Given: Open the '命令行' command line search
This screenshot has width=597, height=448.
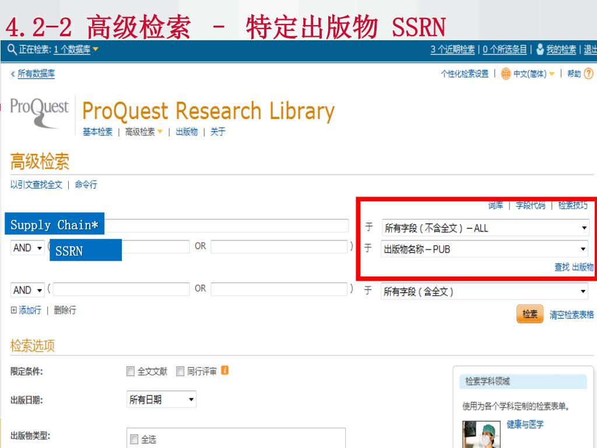Looking at the screenshot, I should pyautogui.click(x=86, y=185).
